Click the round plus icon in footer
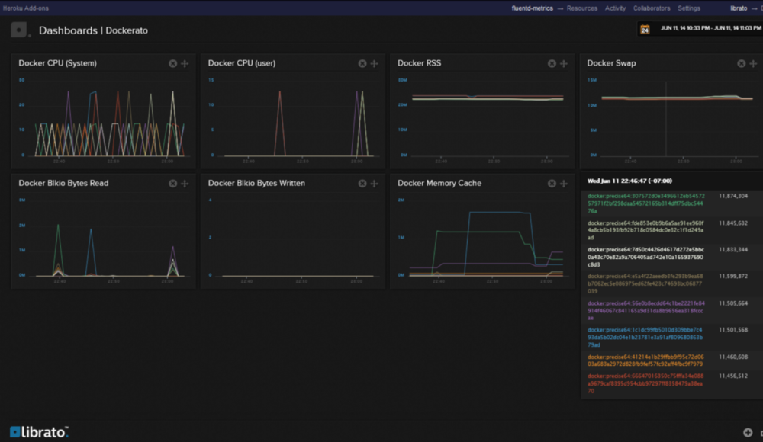The height and width of the screenshot is (442, 763). pyautogui.click(x=748, y=432)
